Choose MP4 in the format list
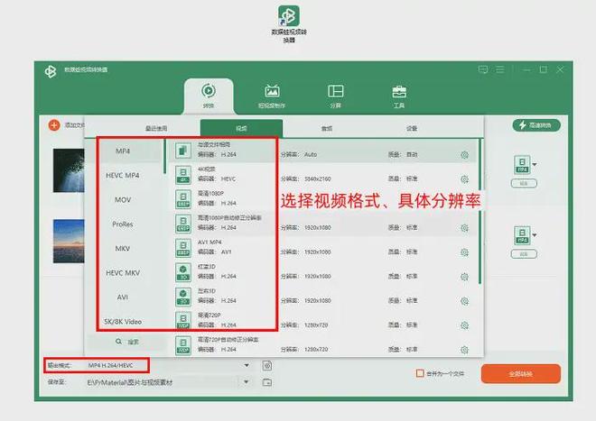 123,151
